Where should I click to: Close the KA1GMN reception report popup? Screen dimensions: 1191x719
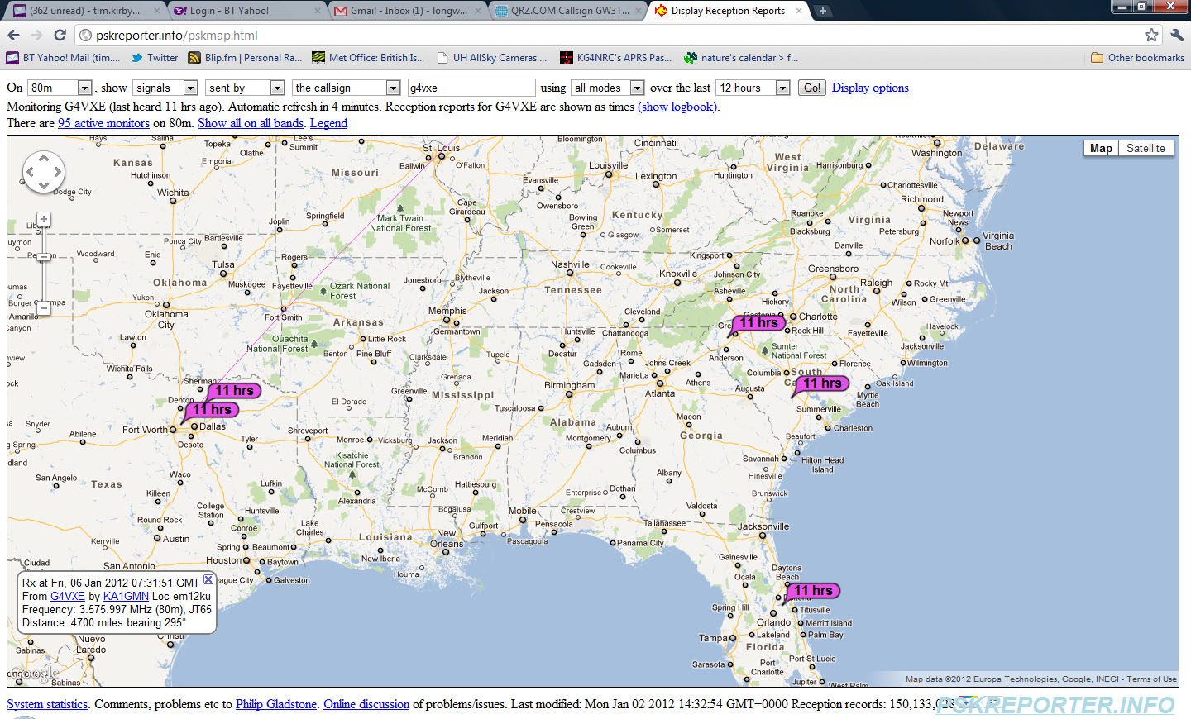pos(208,579)
